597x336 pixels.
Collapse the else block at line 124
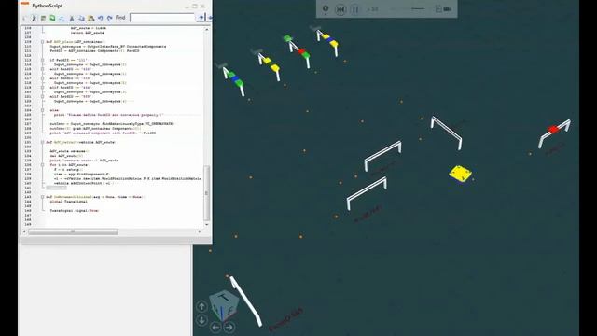point(42,110)
